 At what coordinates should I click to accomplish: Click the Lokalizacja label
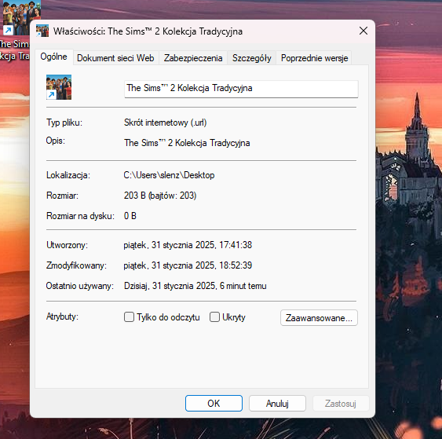pos(68,175)
